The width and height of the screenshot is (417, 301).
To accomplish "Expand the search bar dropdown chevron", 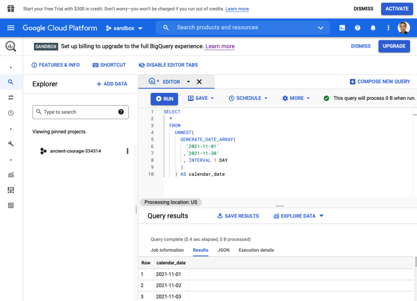I will point(321,28).
